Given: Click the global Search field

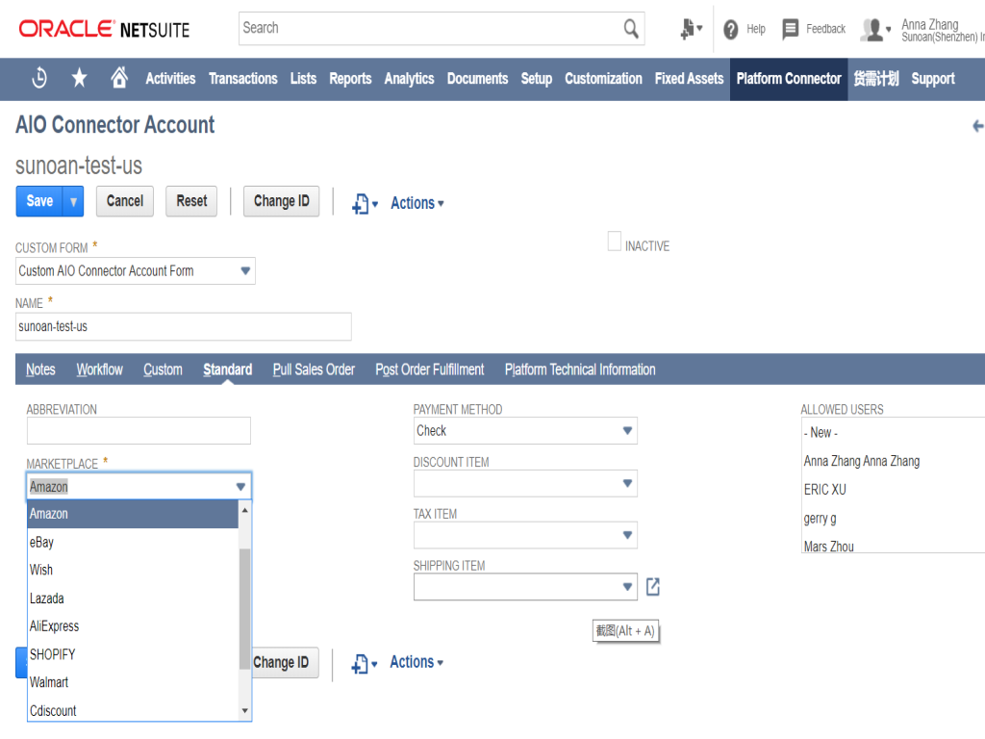Looking at the screenshot, I should point(430,28).
